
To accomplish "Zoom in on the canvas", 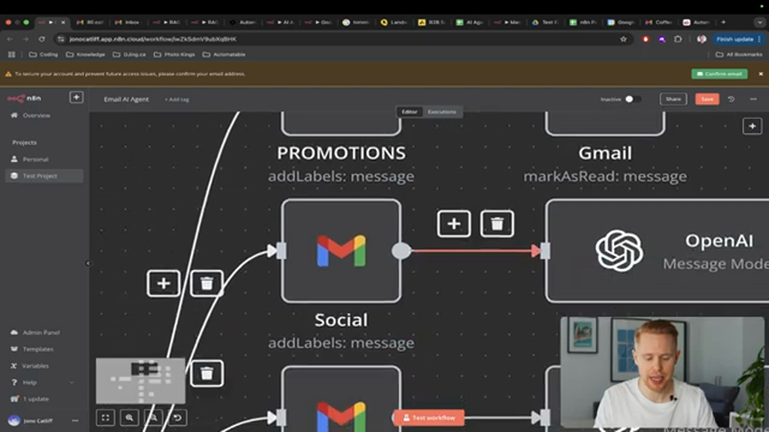I will [x=129, y=418].
